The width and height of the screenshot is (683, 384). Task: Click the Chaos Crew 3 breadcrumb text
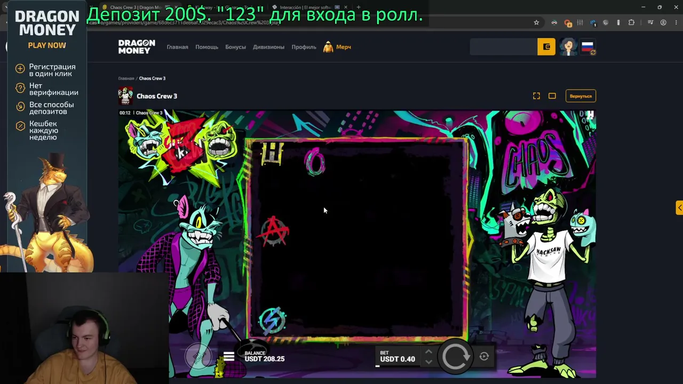click(152, 78)
